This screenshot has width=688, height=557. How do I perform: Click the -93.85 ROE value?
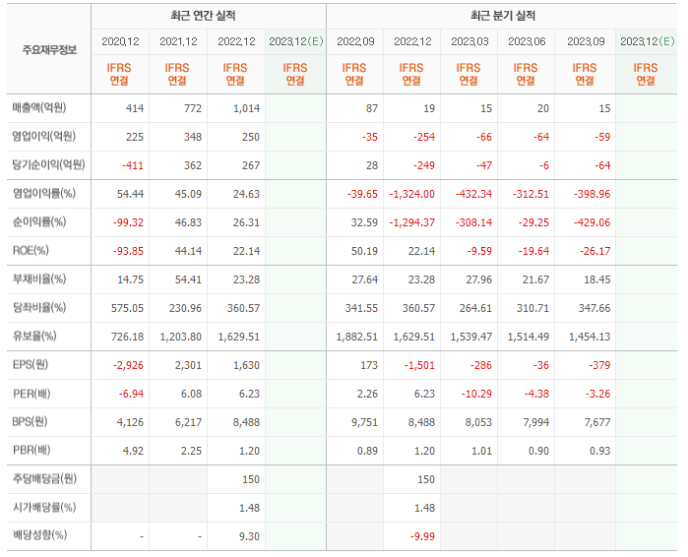click(x=128, y=251)
